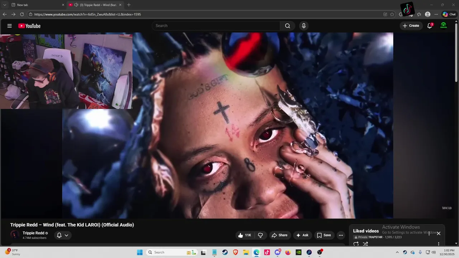Click the floating TikTok logo overlay
This screenshot has width=459, height=258.
[x=407, y=9]
